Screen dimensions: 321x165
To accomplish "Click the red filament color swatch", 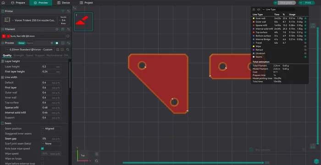I will [8, 36].
